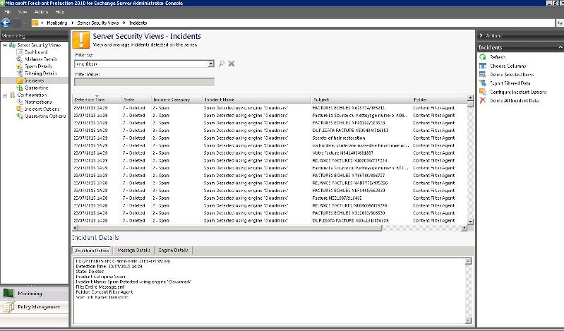Click the magnifier icon to apply filter

222,64
